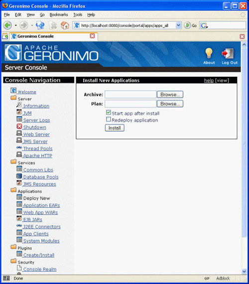Click the Archive file path field
249x284 pixels.
pos(130,94)
